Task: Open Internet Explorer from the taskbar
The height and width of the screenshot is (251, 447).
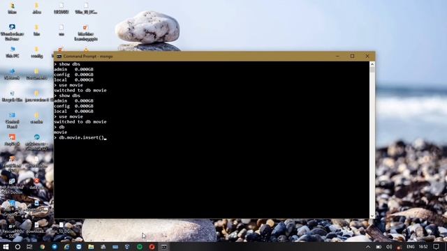Action: pyautogui.click(x=67, y=247)
